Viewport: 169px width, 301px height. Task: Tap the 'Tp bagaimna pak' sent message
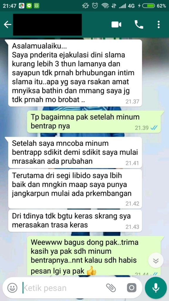pyautogui.click(x=95, y=122)
